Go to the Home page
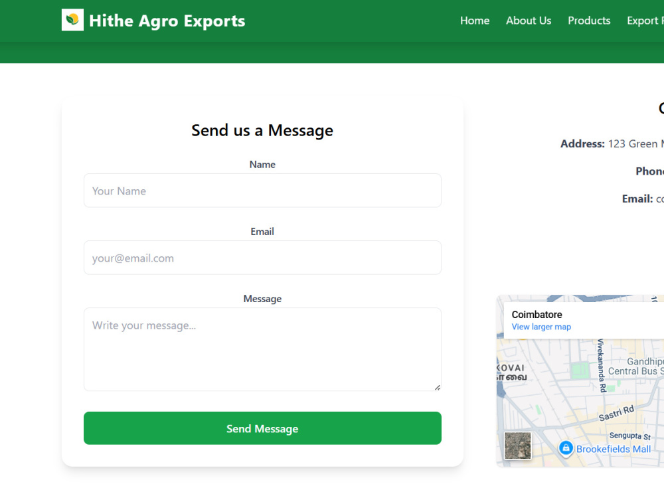Image resolution: width=664 pixels, height=498 pixels. pyautogui.click(x=475, y=21)
